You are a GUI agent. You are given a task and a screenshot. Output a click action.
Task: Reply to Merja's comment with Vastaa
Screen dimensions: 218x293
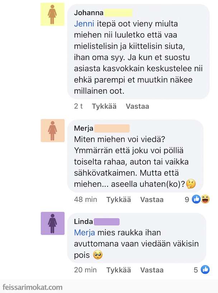[x=152, y=200]
